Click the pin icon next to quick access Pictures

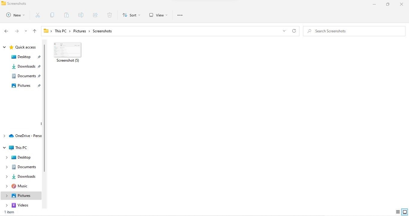(x=39, y=86)
